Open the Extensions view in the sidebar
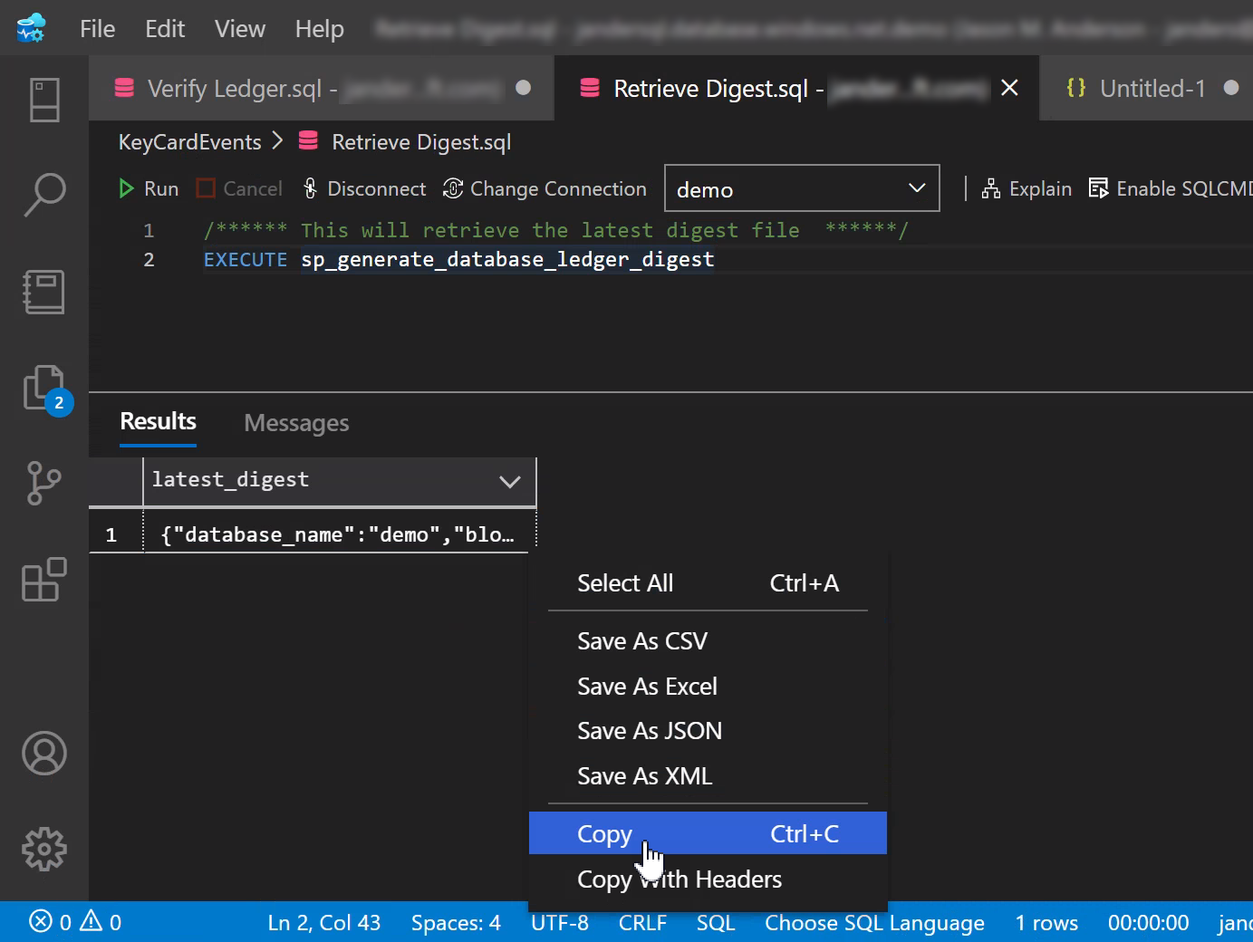 [43, 580]
